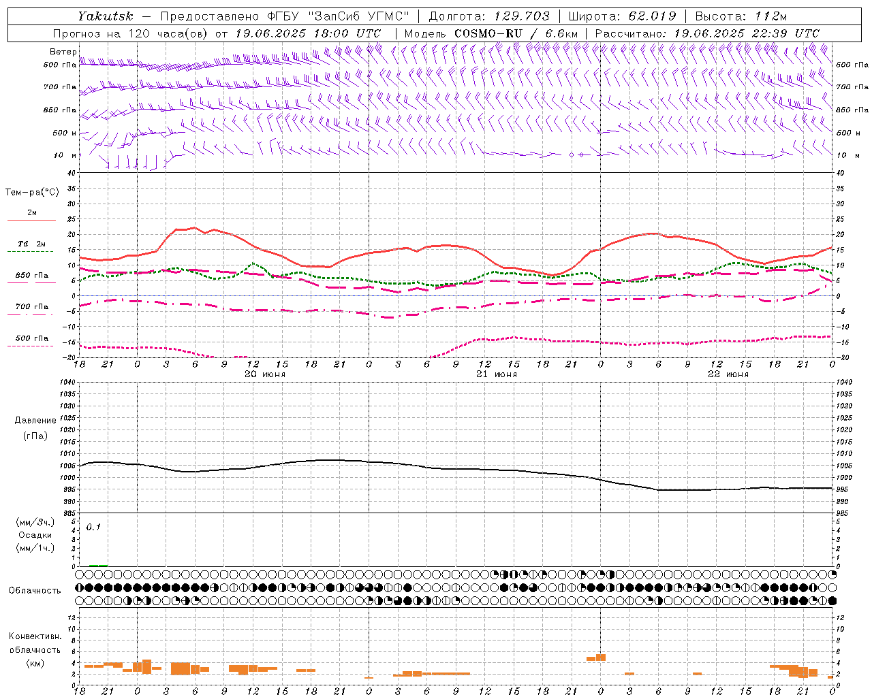Click the Облачность cloud cover label
Image resolution: width=872 pixels, height=697 pixels.
(35, 591)
